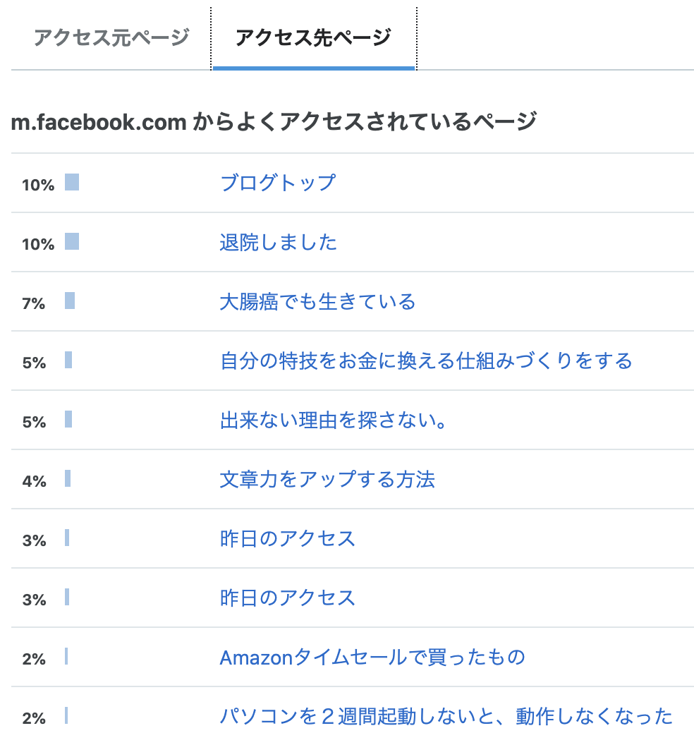Open 大腸癌でも生きている link
Image resolution: width=694 pixels, height=745 pixels.
click(x=317, y=302)
